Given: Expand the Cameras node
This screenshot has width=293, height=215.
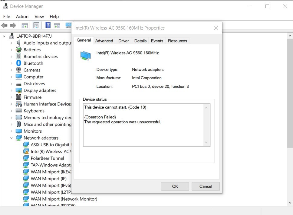Looking at the screenshot, I should 12,70.
